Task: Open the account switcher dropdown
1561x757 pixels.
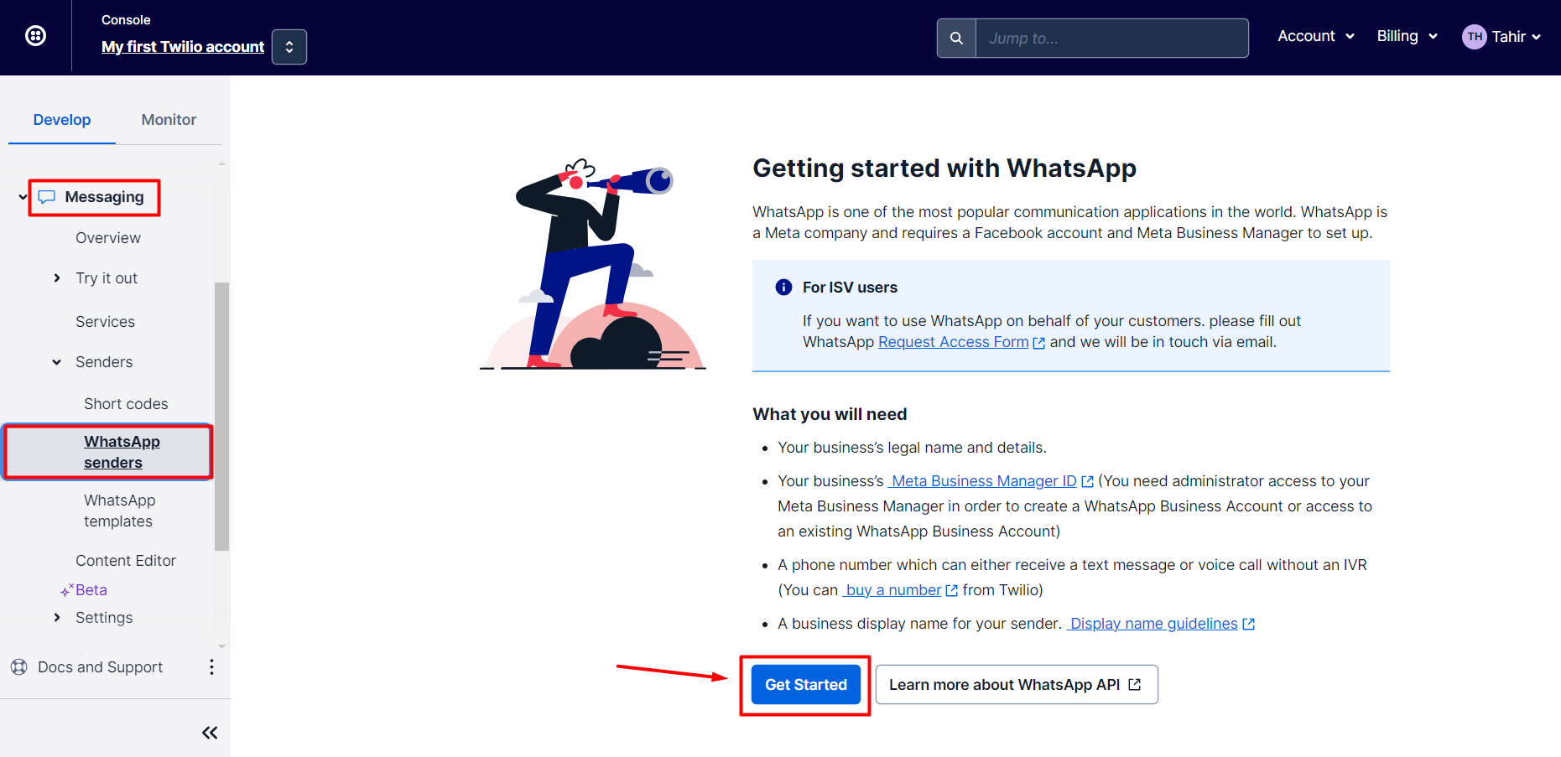Action: [x=289, y=47]
